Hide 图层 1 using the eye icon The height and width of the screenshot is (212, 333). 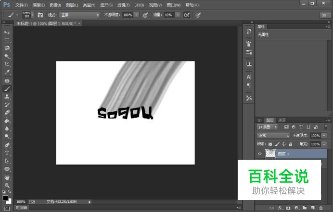tap(260, 154)
